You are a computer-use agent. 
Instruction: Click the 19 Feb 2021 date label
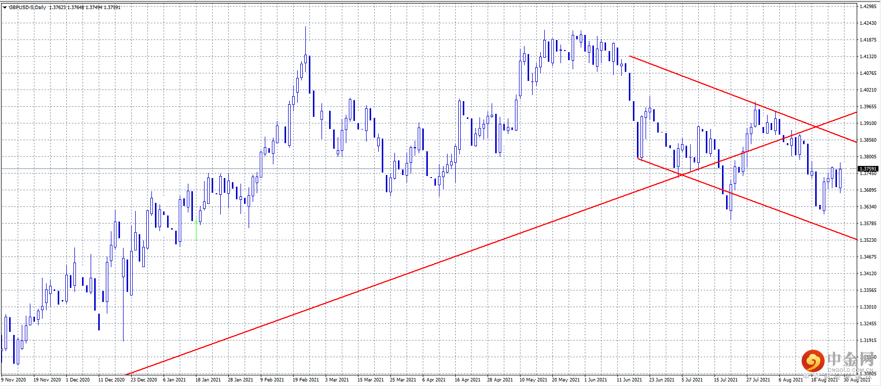(306, 379)
